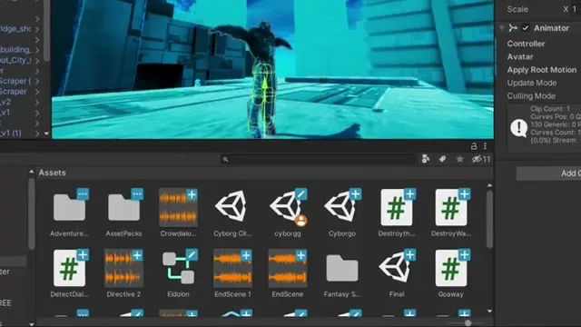Click the search by type icon
The image size is (581, 327).
(x=426, y=159)
